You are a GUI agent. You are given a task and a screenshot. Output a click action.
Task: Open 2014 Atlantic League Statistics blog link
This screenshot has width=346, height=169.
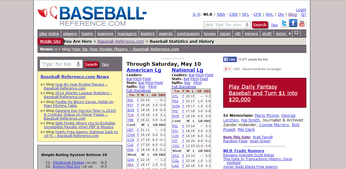[x=78, y=95]
